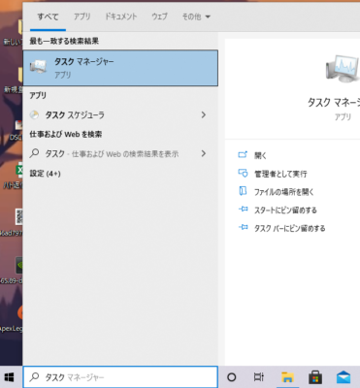Open the その他 dropdown

tap(196, 16)
